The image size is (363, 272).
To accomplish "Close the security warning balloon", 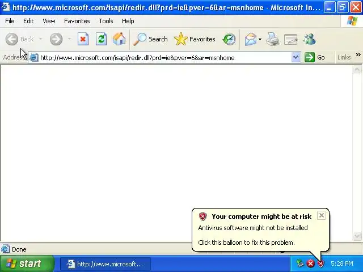I will (x=322, y=215).
